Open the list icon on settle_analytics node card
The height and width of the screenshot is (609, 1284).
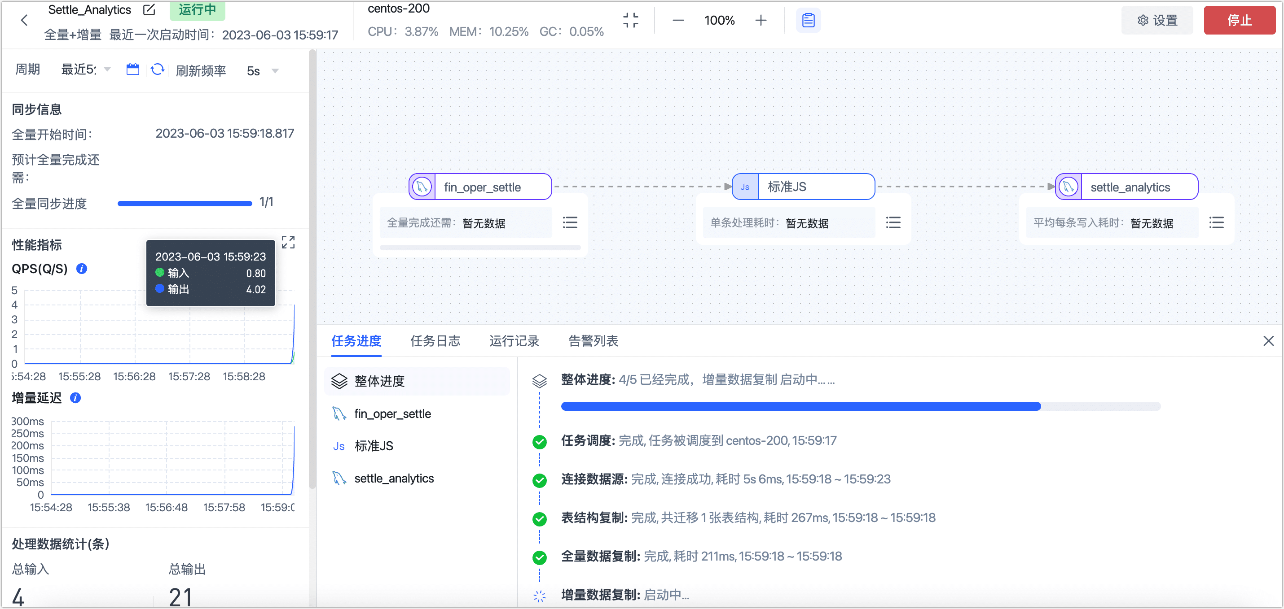coord(1216,222)
